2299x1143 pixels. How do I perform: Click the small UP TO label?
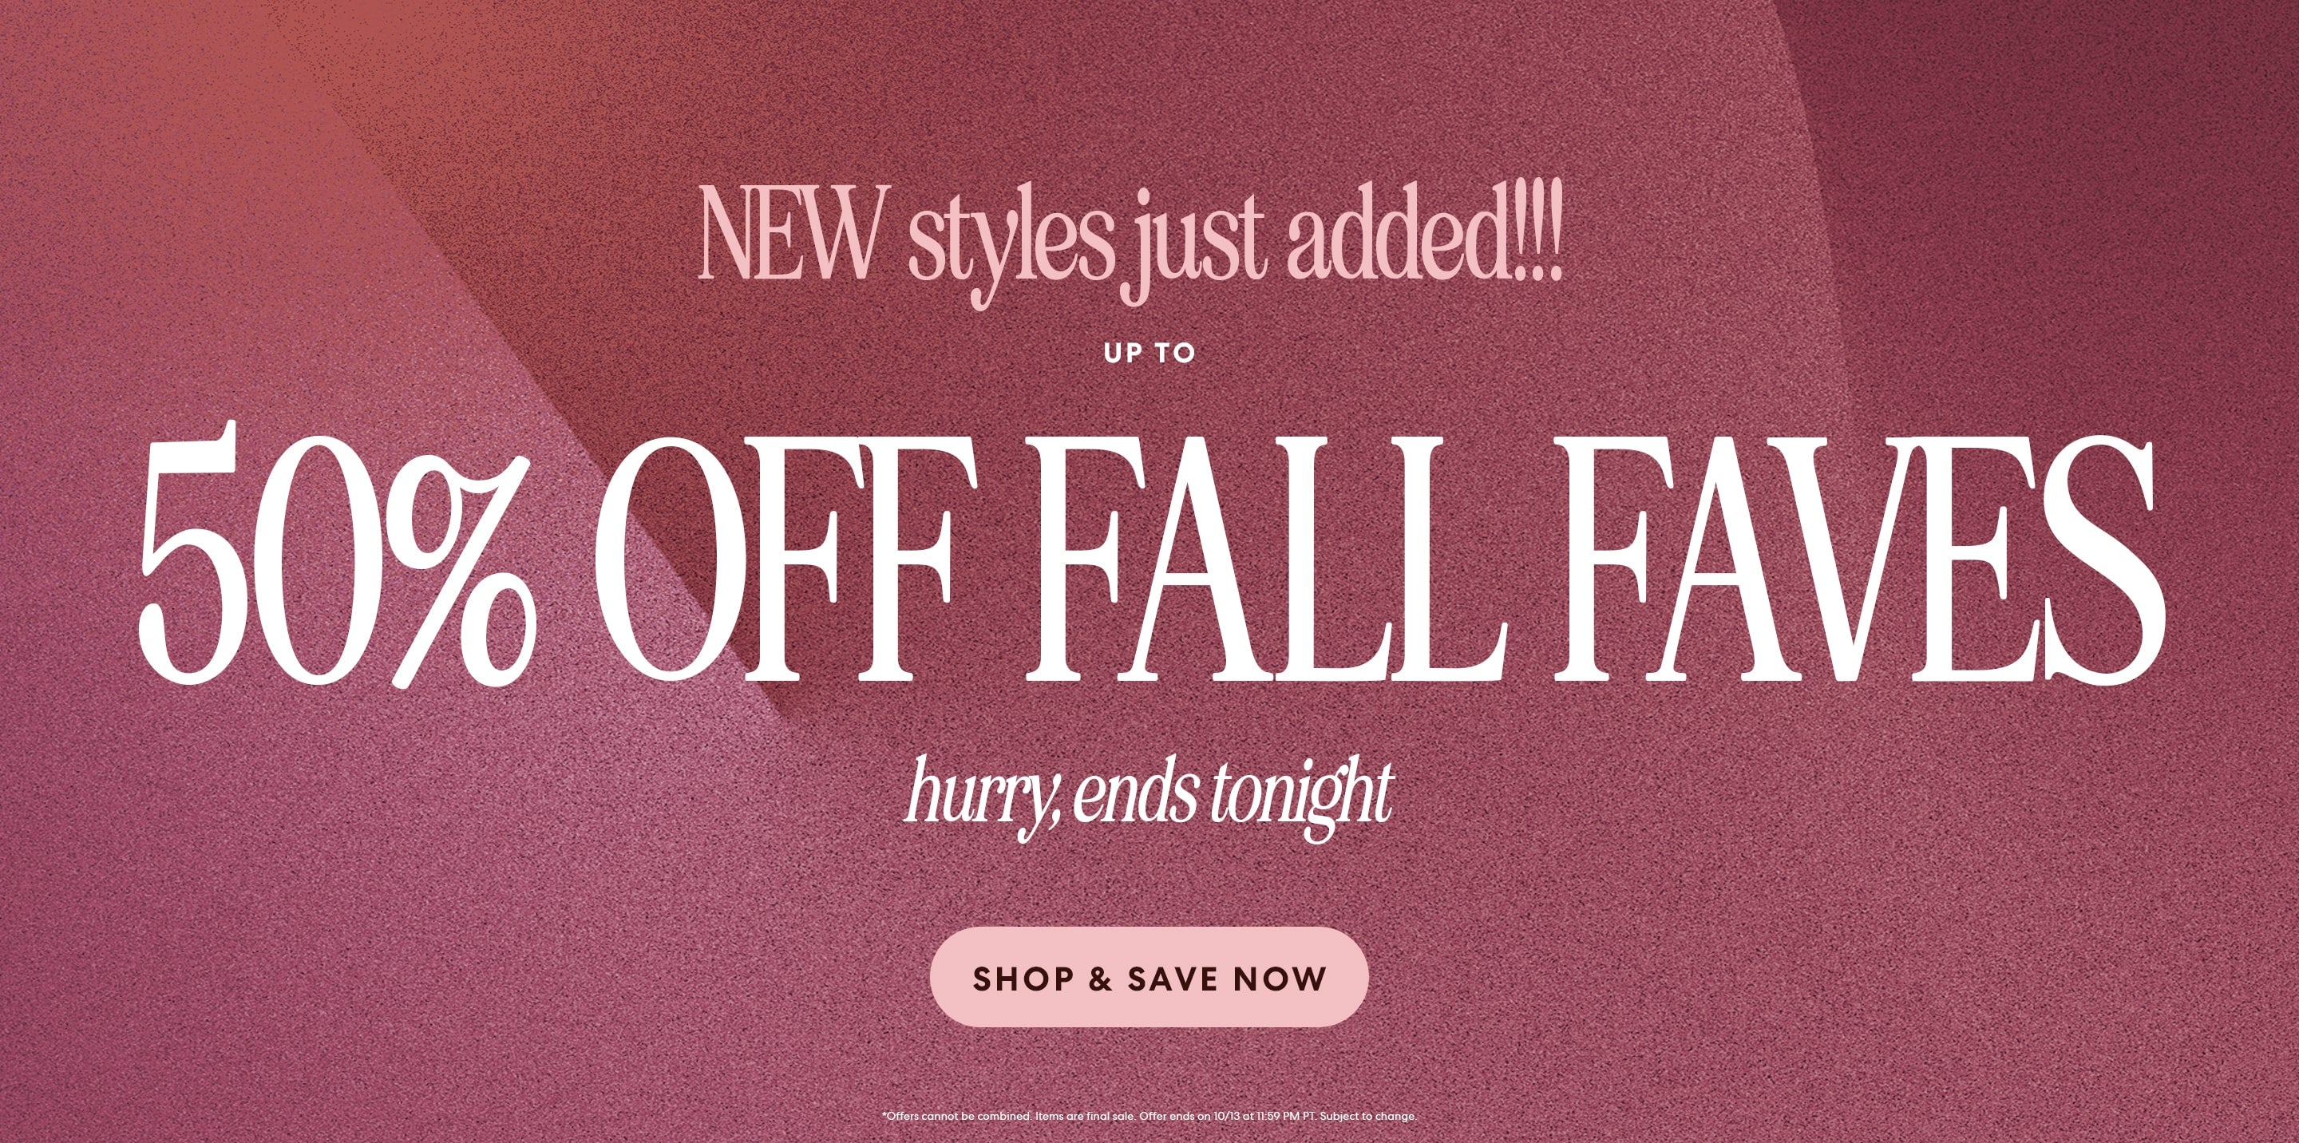coord(1149,354)
